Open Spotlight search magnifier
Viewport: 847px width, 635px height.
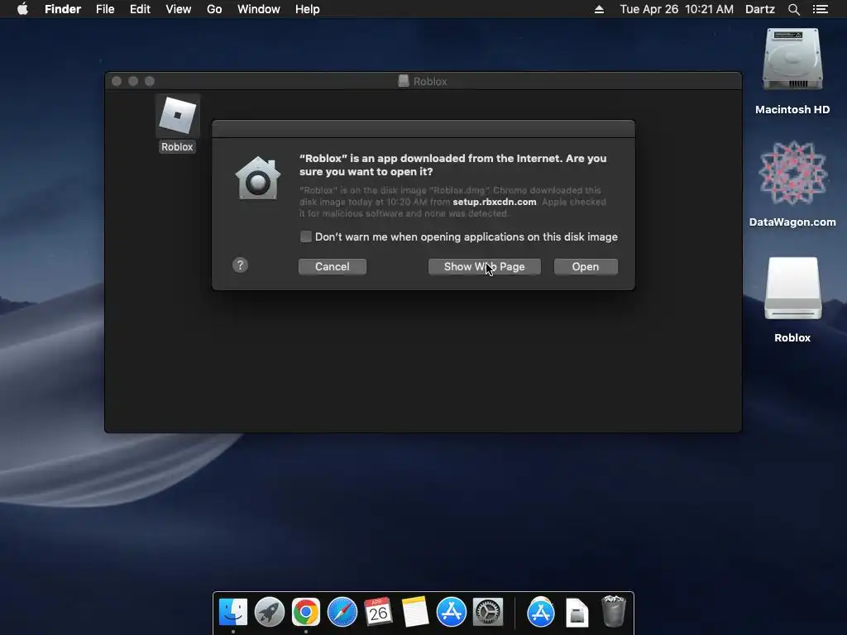tap(793, 9)
